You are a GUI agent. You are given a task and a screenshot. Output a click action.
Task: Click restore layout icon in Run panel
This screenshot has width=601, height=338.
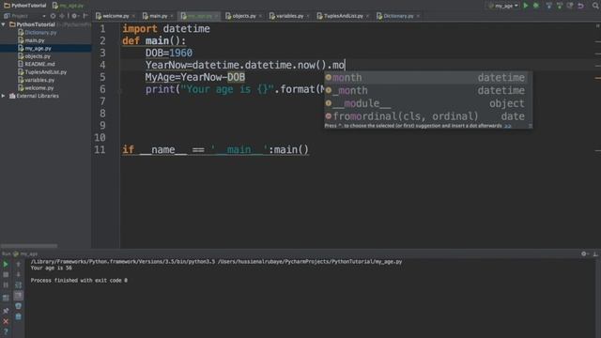click(6, 299)
